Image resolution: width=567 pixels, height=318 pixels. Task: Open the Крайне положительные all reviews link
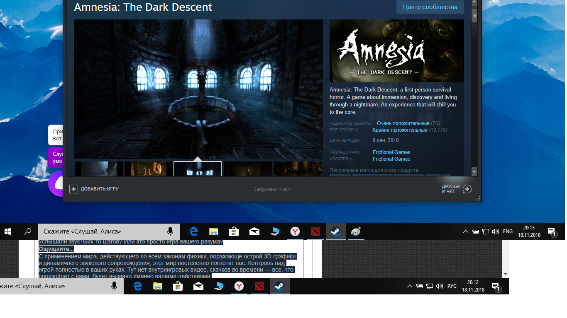point(400,130)
